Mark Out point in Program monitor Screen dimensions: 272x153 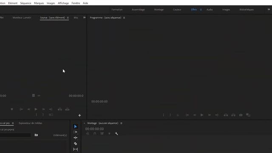pos(170,115)
